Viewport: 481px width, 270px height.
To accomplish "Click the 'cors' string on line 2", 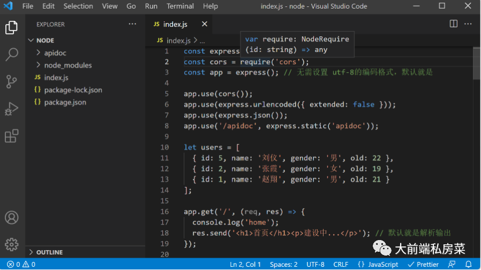I will (x=288, y=62).
